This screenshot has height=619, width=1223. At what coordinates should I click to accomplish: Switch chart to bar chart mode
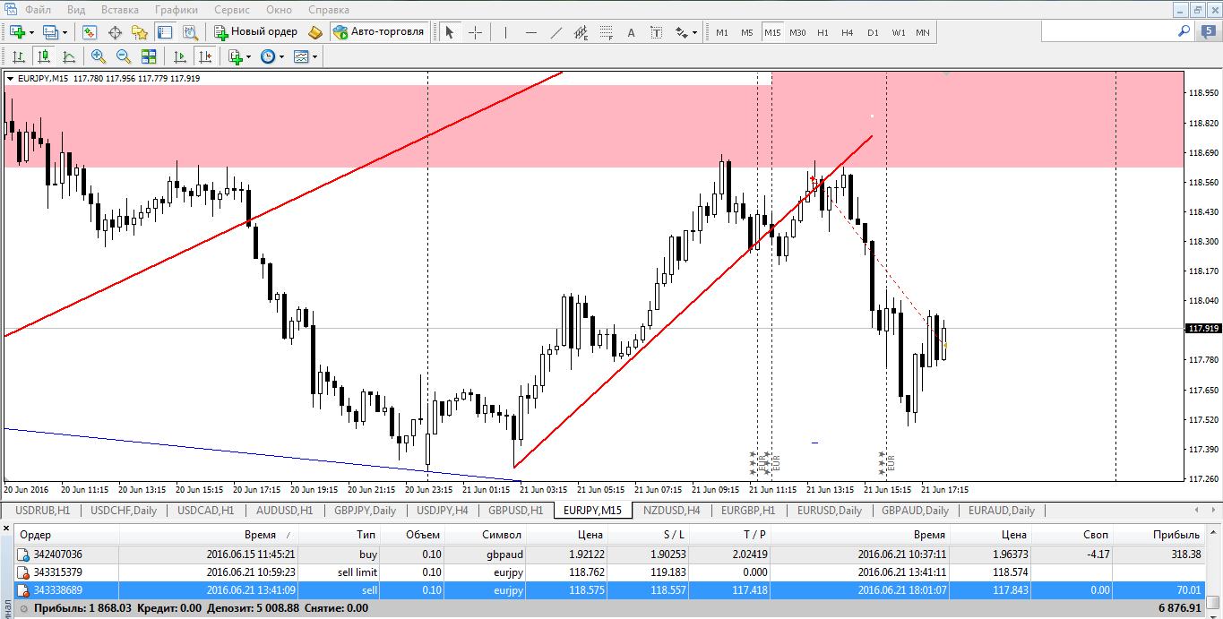[x=19, y=56]
